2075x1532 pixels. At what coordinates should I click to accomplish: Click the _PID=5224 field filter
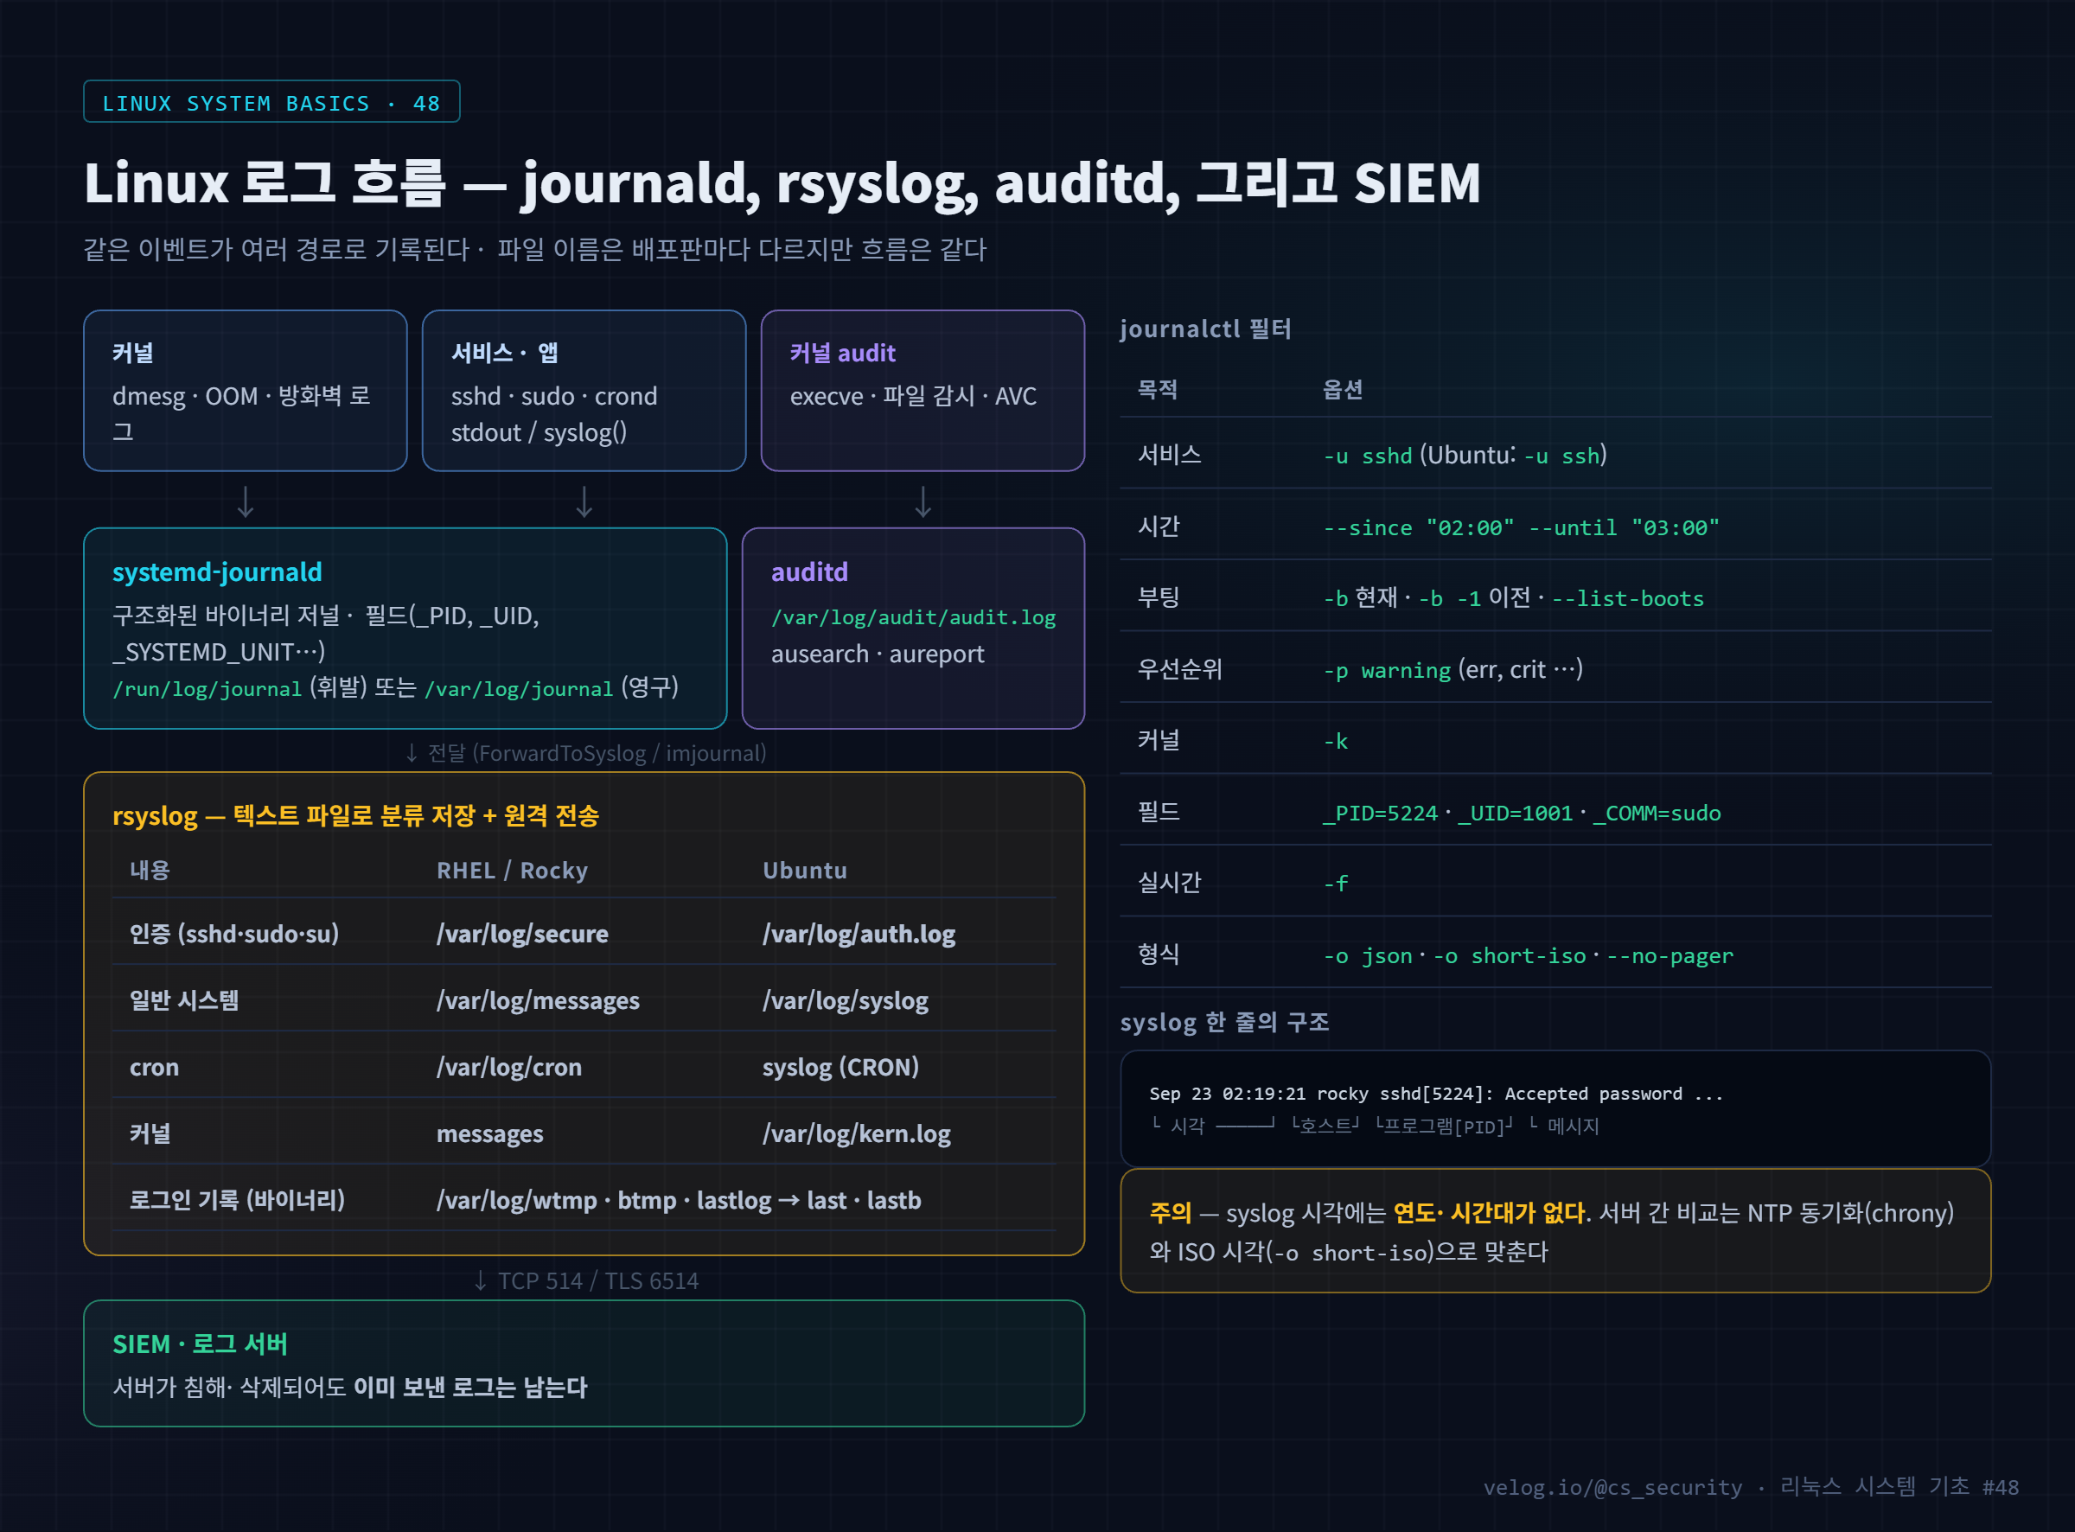pyautogui.click(x=1380, y=814)
